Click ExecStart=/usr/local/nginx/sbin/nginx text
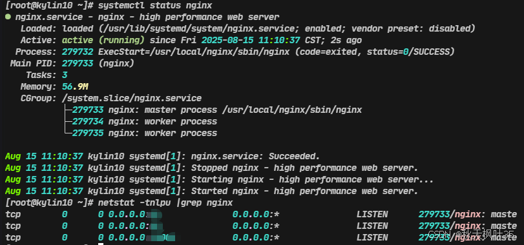This screenshot has width=524, height=245. [194, 52]
